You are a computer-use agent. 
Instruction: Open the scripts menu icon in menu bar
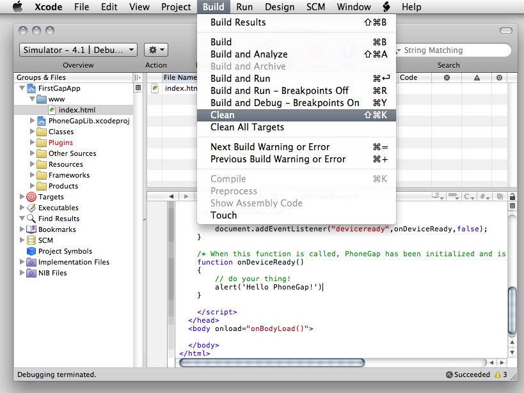coord(386,6)
